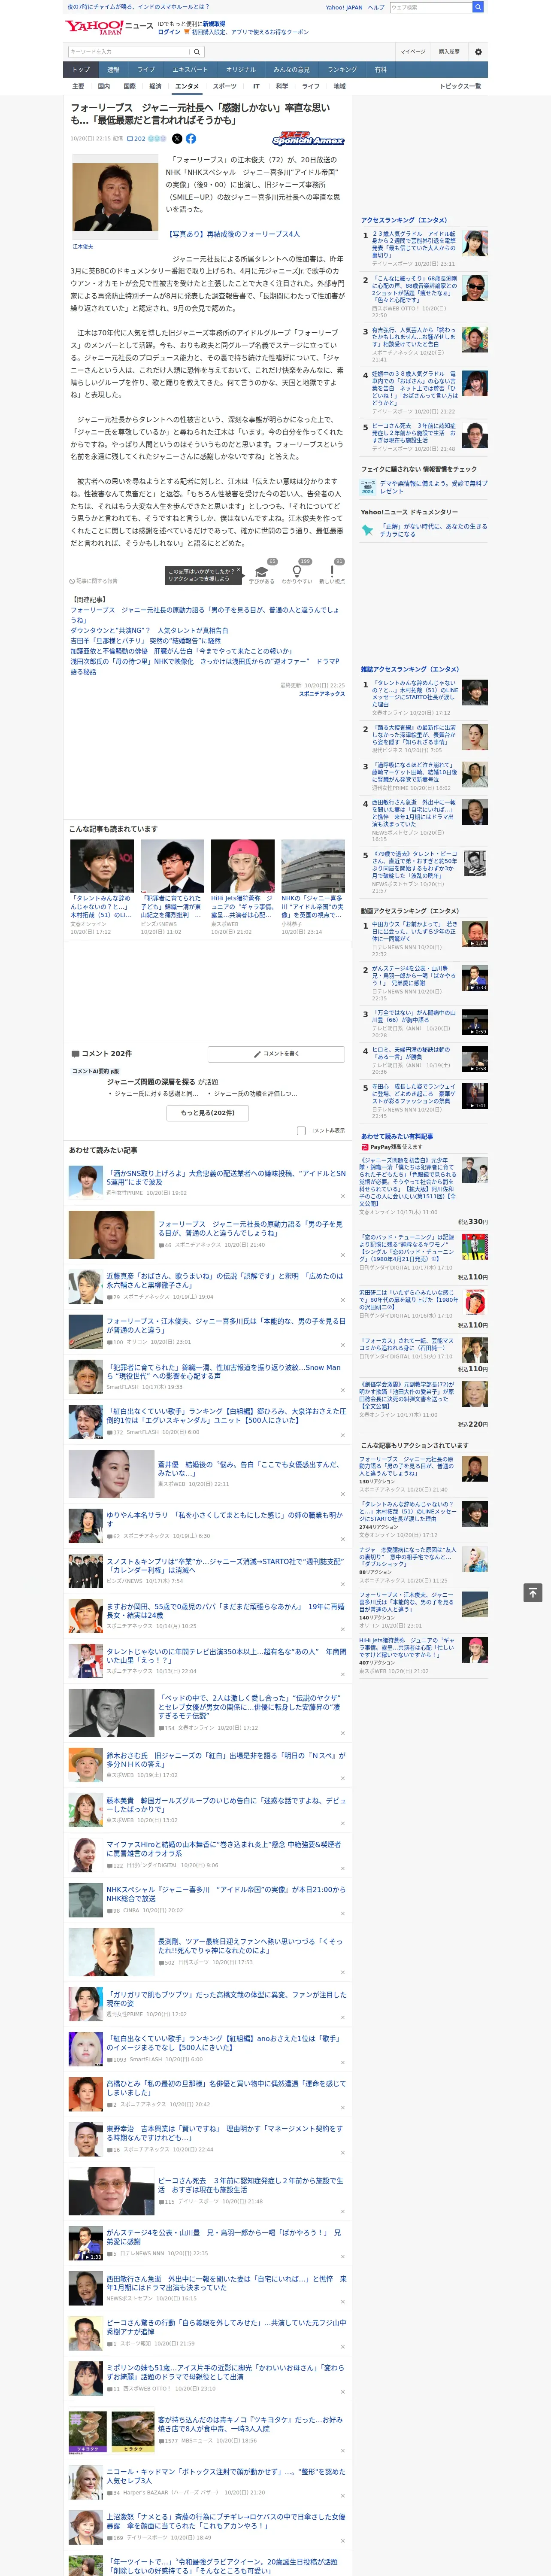Click the Sponichi Annex publisher logo

[x=308, y=139]
